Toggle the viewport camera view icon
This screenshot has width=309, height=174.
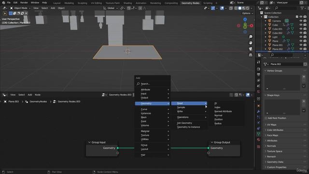click(x=251, y=49)
